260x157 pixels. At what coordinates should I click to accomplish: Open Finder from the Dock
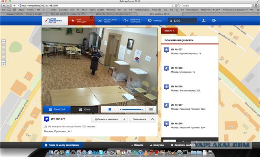tap(51, 153)
